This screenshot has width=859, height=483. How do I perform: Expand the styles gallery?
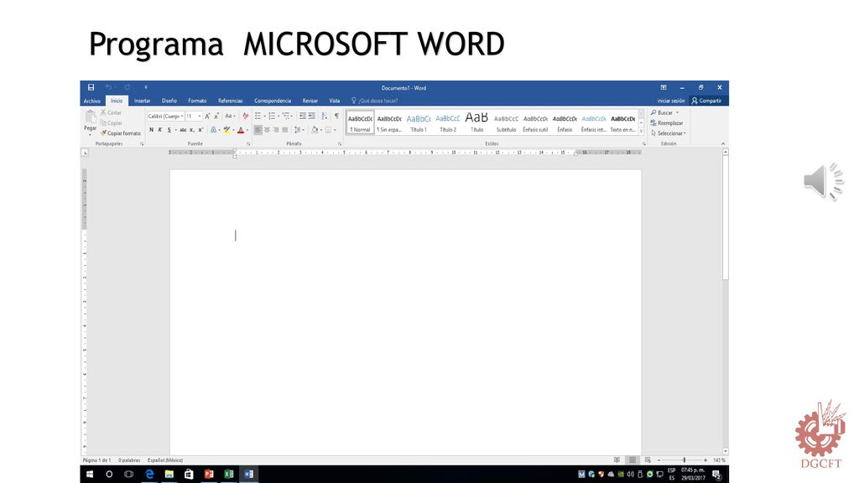pyautogui.click(x=641, y=132)
